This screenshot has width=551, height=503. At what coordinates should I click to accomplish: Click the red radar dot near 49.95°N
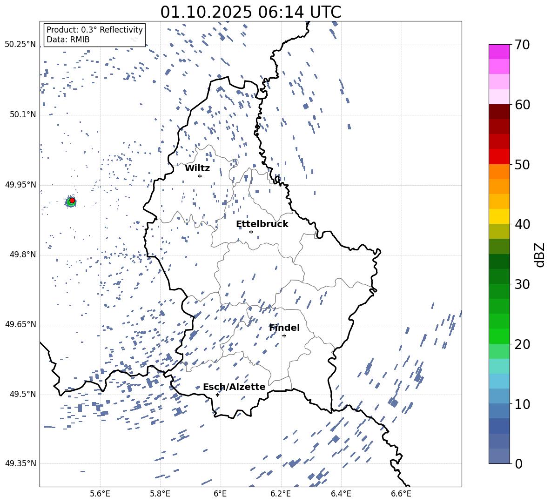(72, 201)
